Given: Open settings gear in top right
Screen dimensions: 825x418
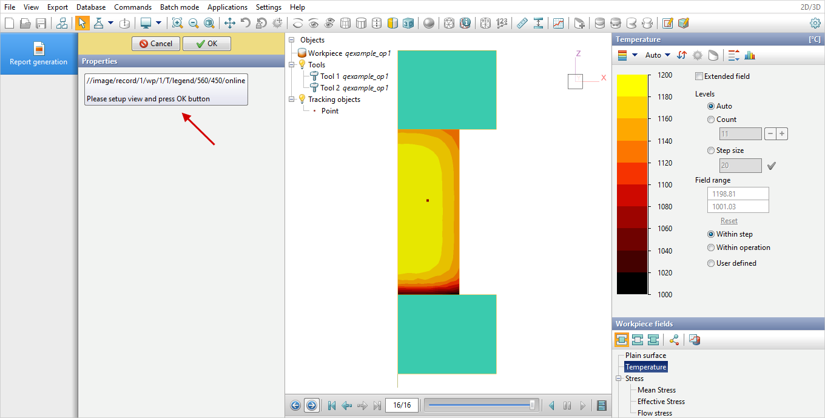Looking at the screenshot, I should click(x=815, y=23).
